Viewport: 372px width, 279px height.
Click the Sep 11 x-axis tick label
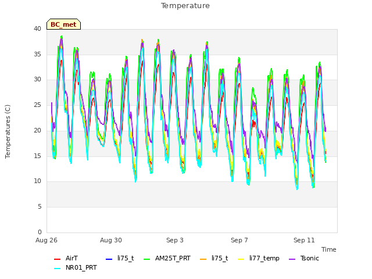tap(304, 240)
